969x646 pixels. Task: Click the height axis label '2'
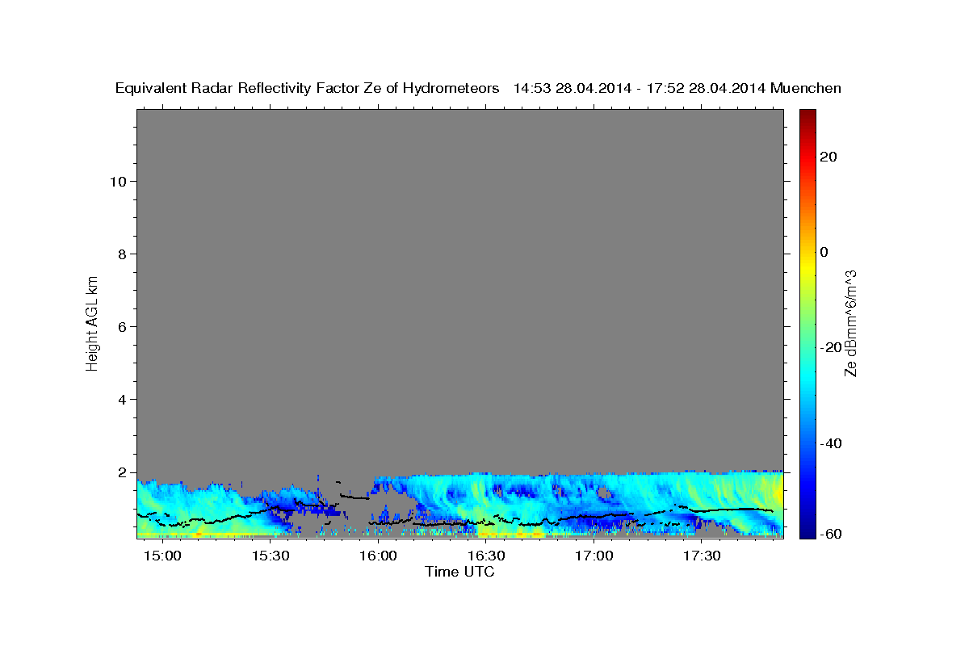122,472
